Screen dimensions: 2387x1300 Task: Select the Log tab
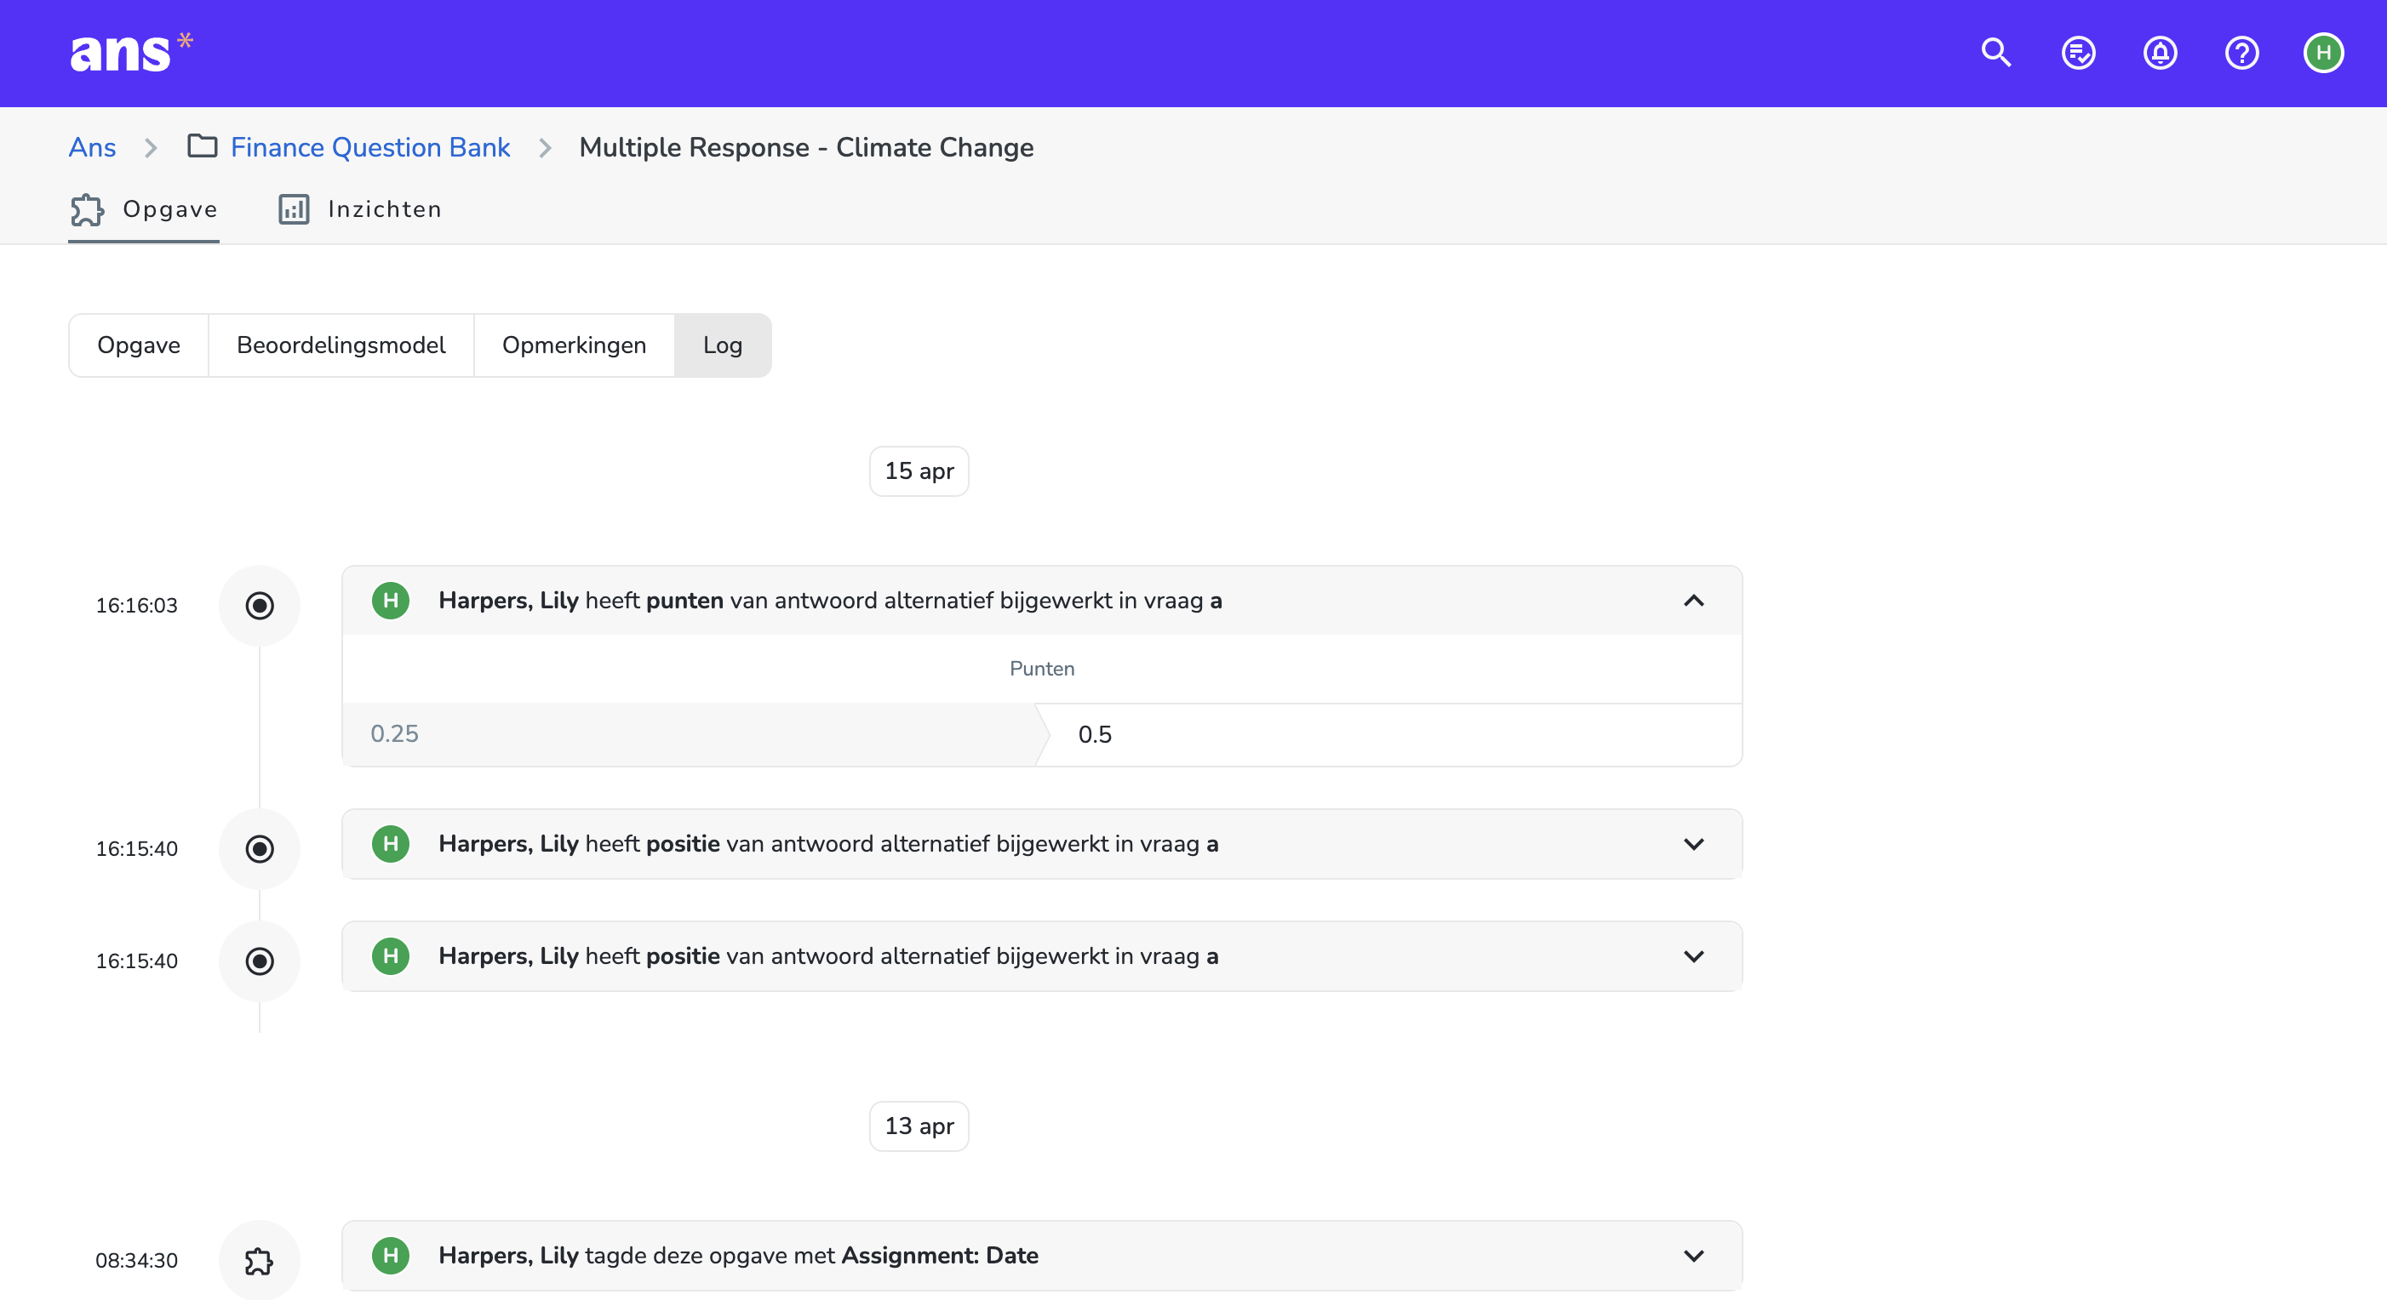(x=723, y=345)
